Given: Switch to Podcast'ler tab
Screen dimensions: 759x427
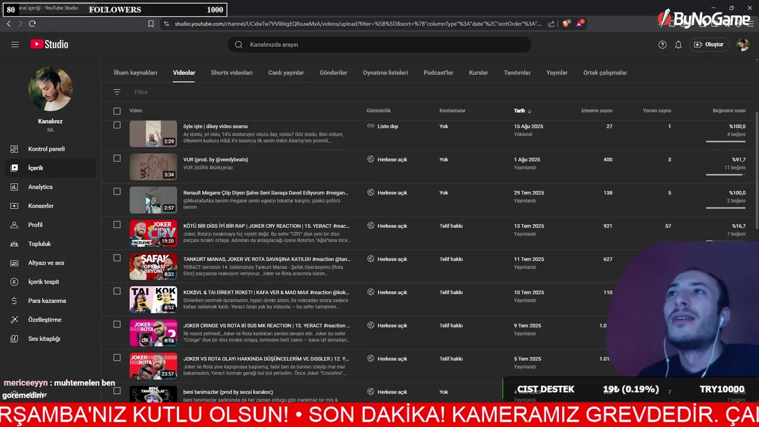Looking at the screenshot, I should pos(438,72).
